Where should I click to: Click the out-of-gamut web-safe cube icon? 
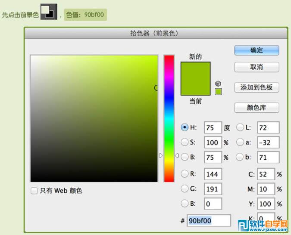(x=218, y=83)
